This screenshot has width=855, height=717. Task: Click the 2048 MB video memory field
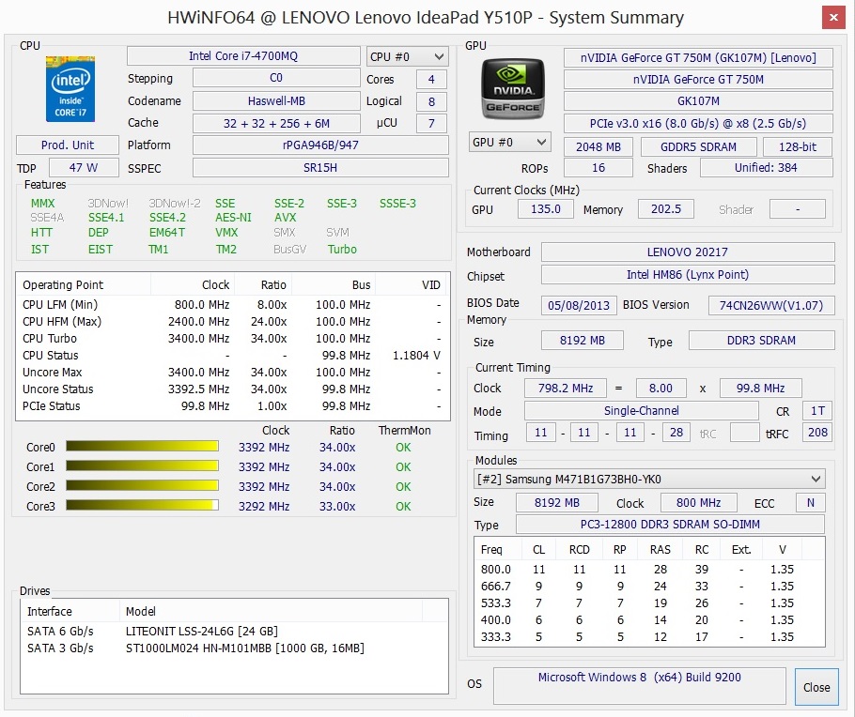[598, 146]
